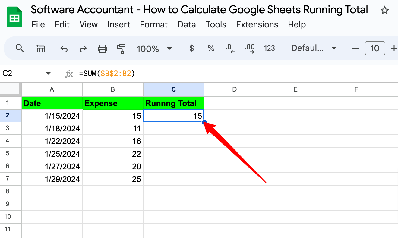Select column F header
Image resolution: width=398 pixels, height=238 pixels.
coord(356,89)
